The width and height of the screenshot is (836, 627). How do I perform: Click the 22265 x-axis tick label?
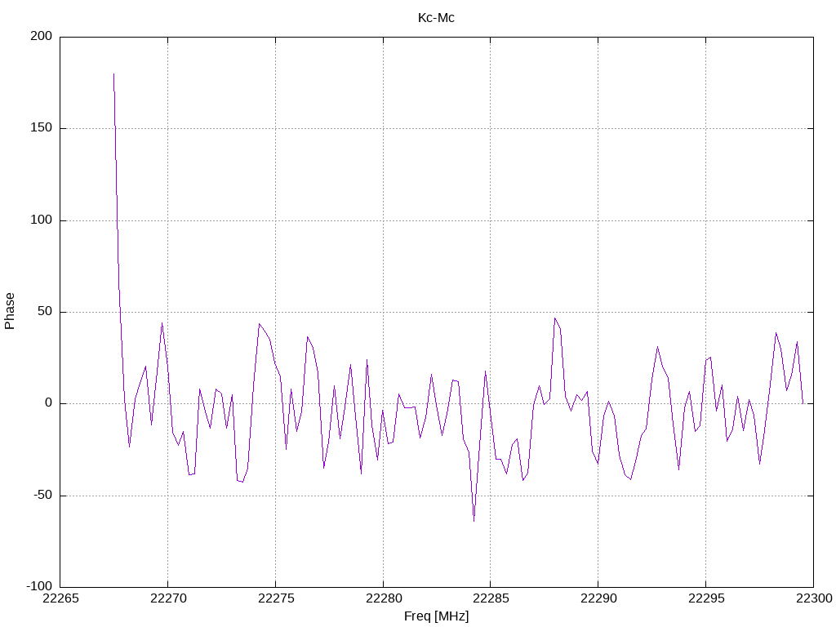pyautogui.click(x=60, y=598)
